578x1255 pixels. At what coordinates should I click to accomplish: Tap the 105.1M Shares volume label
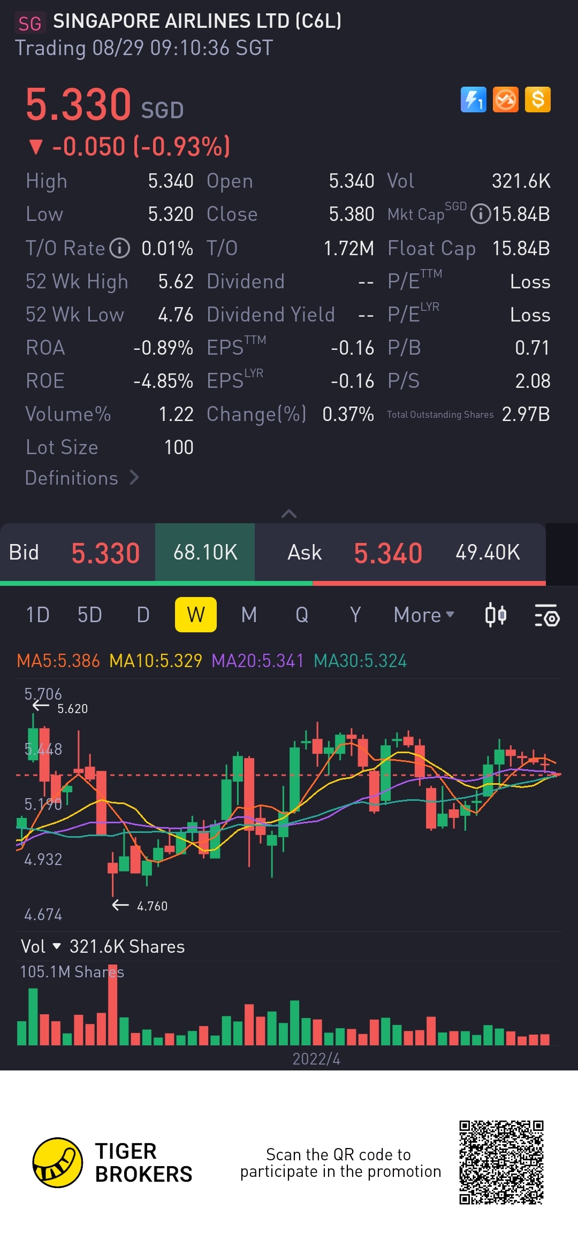coord(72,971)
